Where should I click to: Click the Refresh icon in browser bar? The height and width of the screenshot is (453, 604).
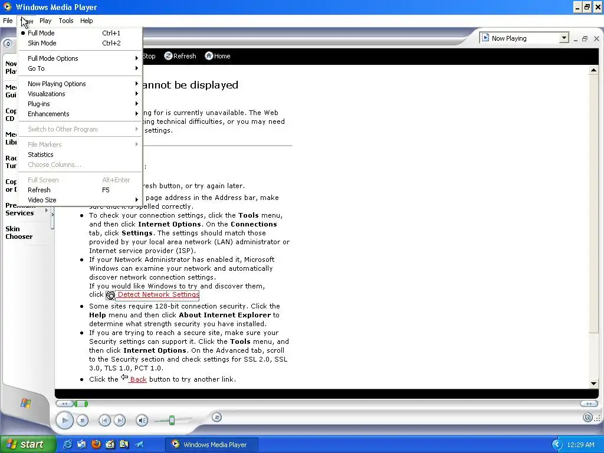[x=168, y=56]
